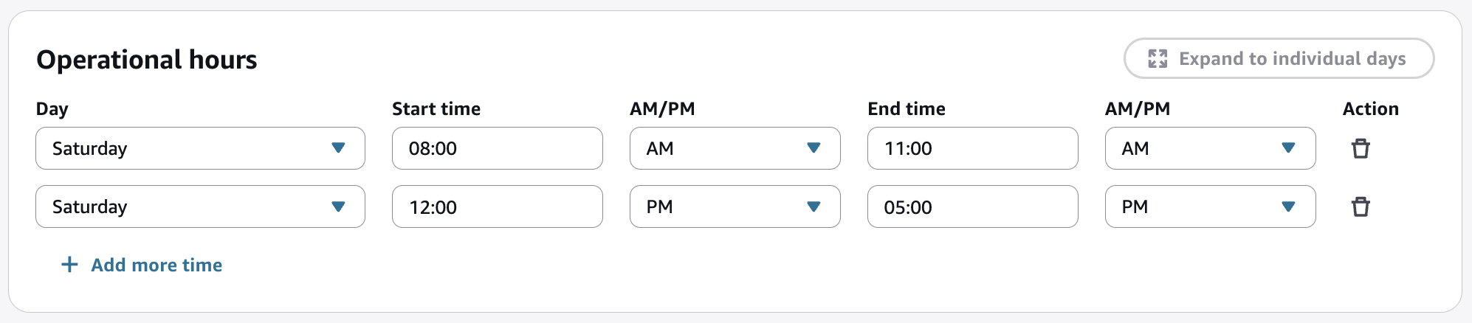Click the Add more time link

[x=157, y=265]
